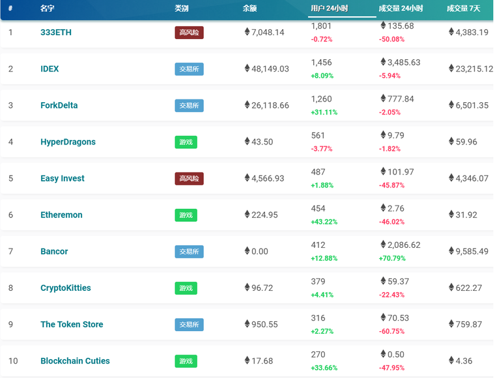Select the +31.11% user change value
The height and width of the screenshot is (378, 495).
(x=324, y=113)
